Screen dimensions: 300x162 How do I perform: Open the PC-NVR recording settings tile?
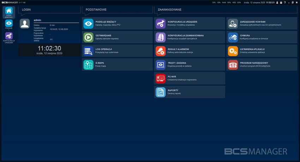pos(190,79)
